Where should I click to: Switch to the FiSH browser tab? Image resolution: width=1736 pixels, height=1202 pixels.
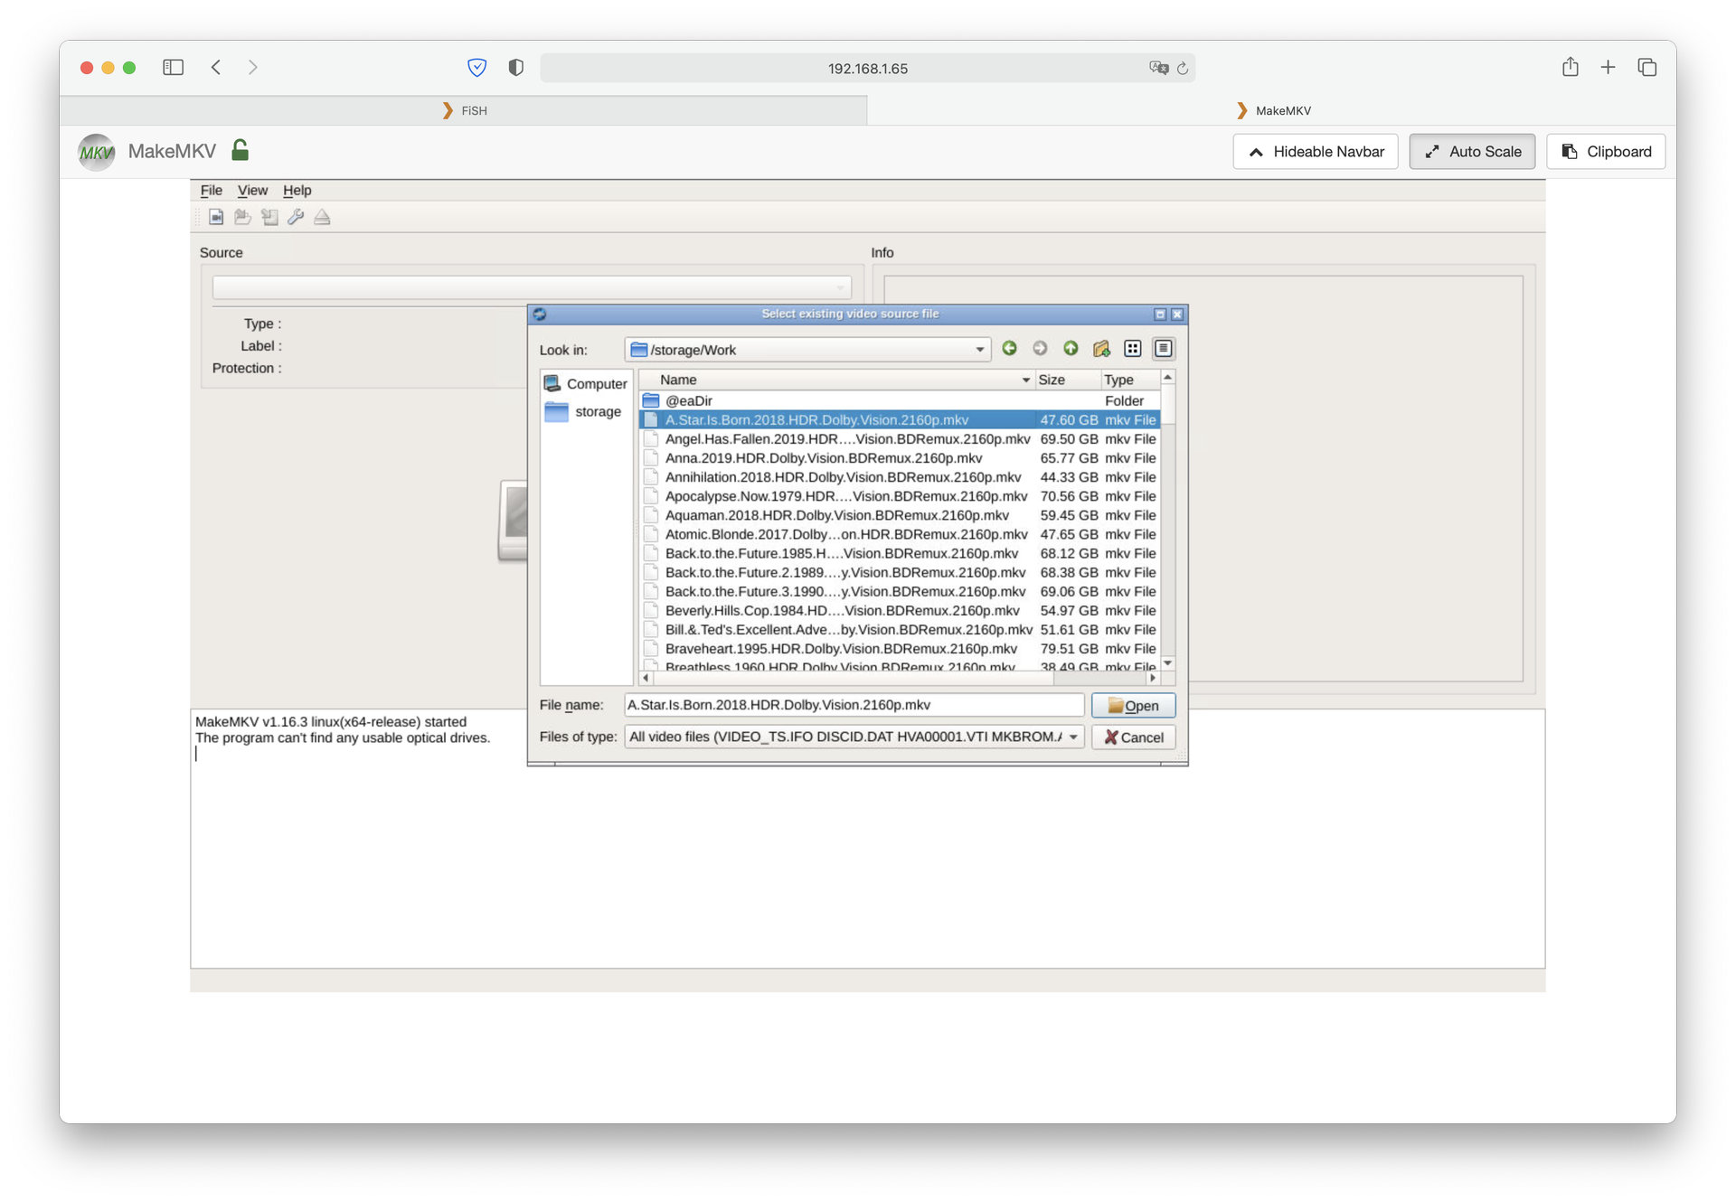point(464,110)
